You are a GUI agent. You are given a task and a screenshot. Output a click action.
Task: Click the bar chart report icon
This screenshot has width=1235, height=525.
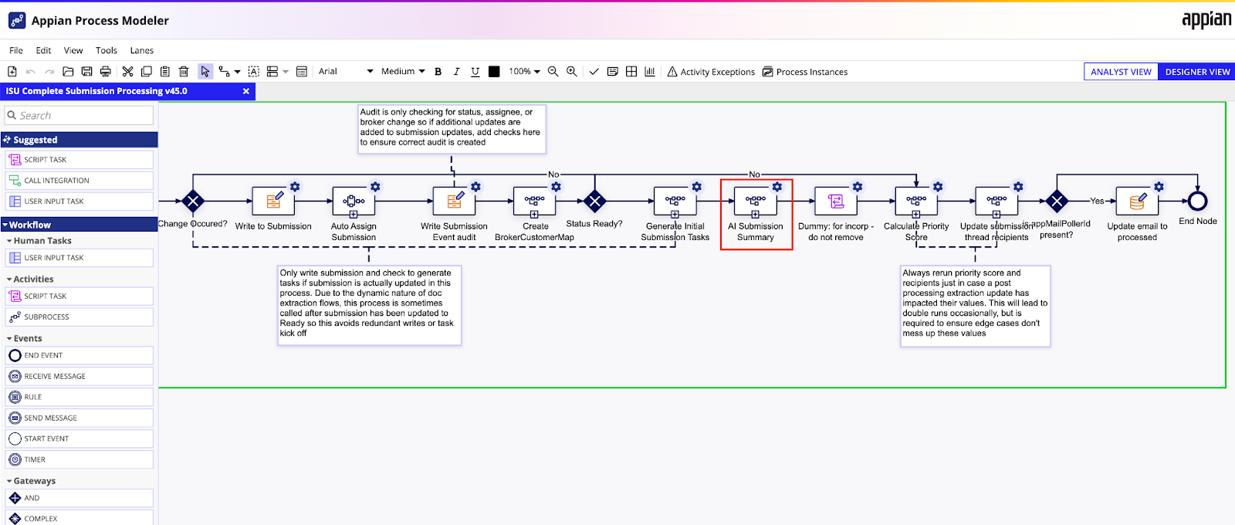pyautogui.click(x=650, y=72)
